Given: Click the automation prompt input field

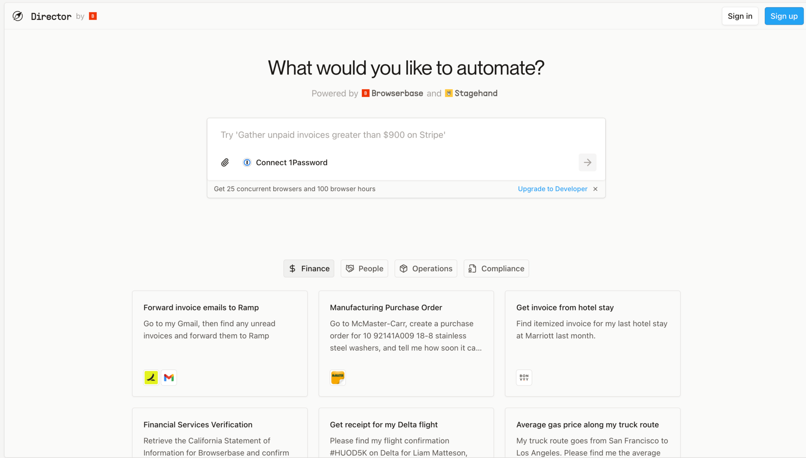Looking at the screenshot, I should point(406,135).
